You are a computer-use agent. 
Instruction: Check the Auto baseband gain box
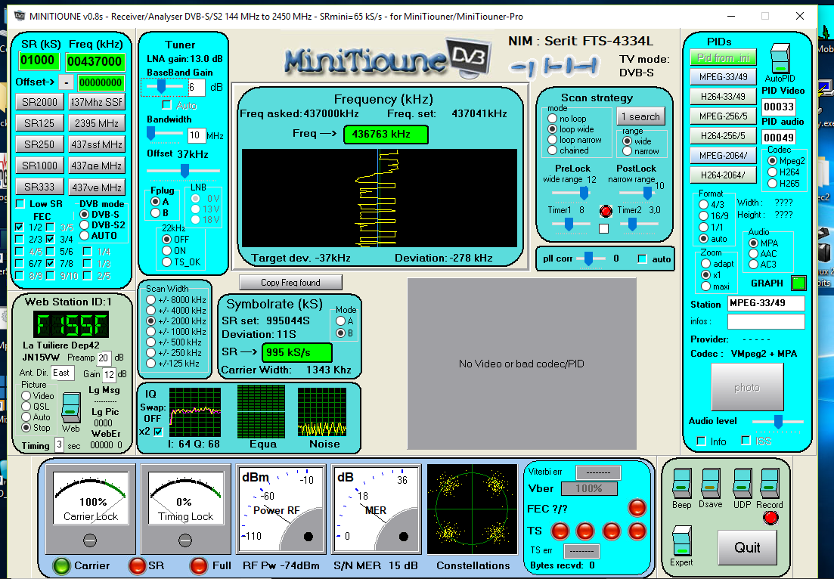point(167,105)
